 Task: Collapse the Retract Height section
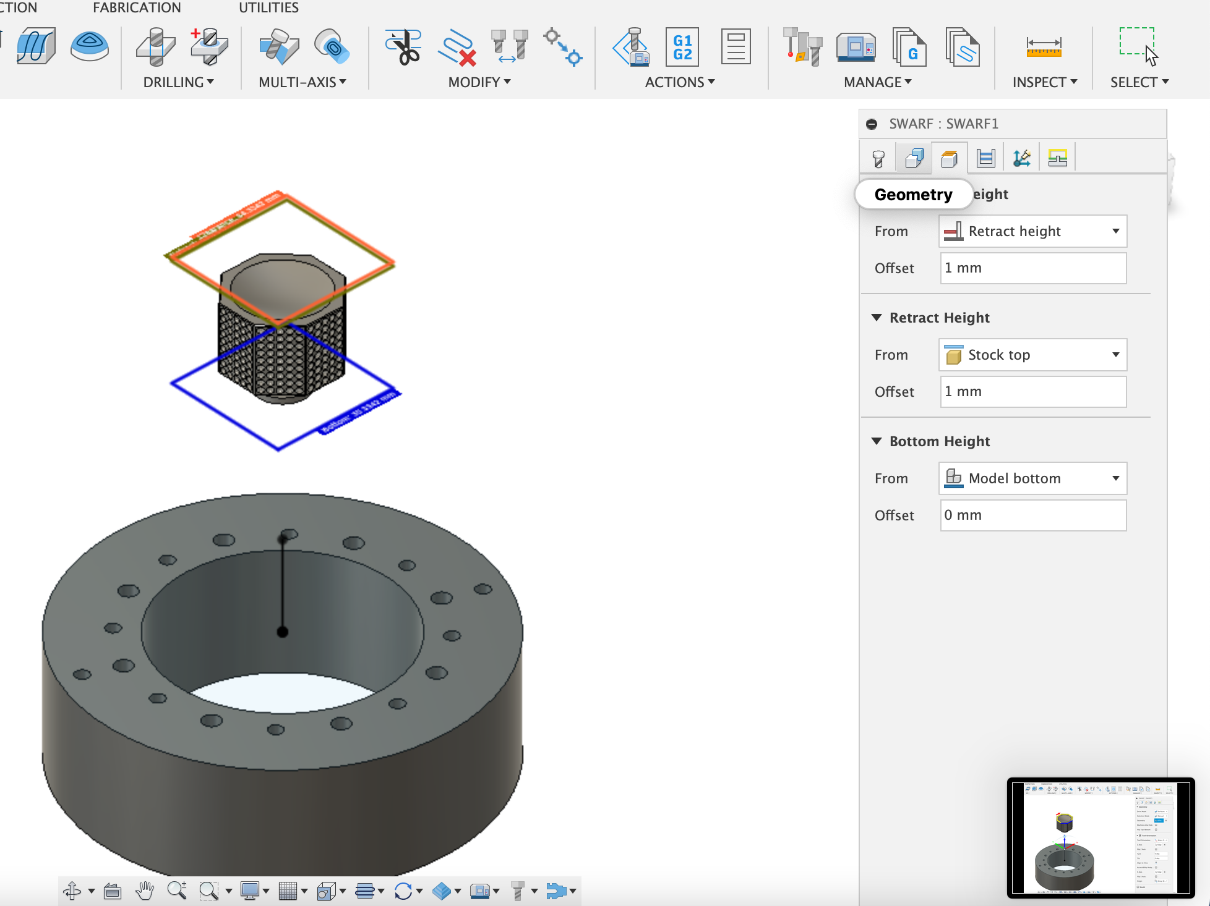point(876,317)
